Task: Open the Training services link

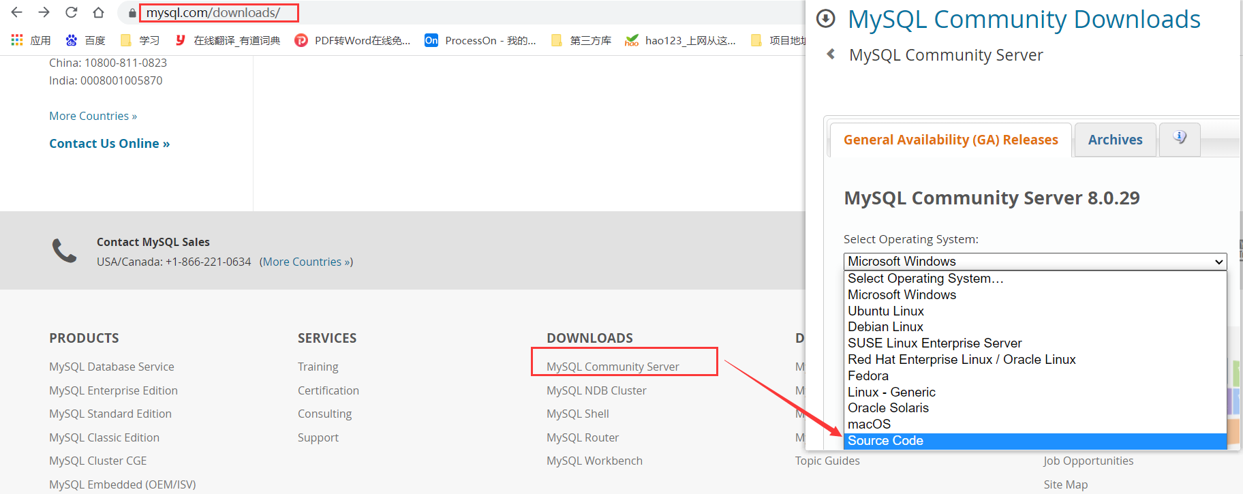Action: coord(318,367)
